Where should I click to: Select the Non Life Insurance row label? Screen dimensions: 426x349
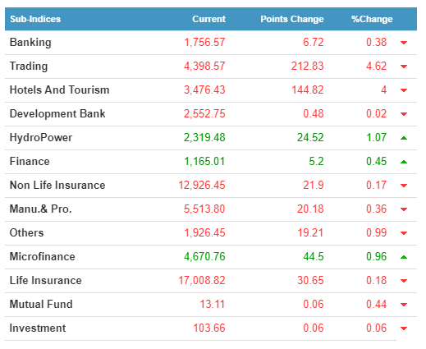(57, 185)
